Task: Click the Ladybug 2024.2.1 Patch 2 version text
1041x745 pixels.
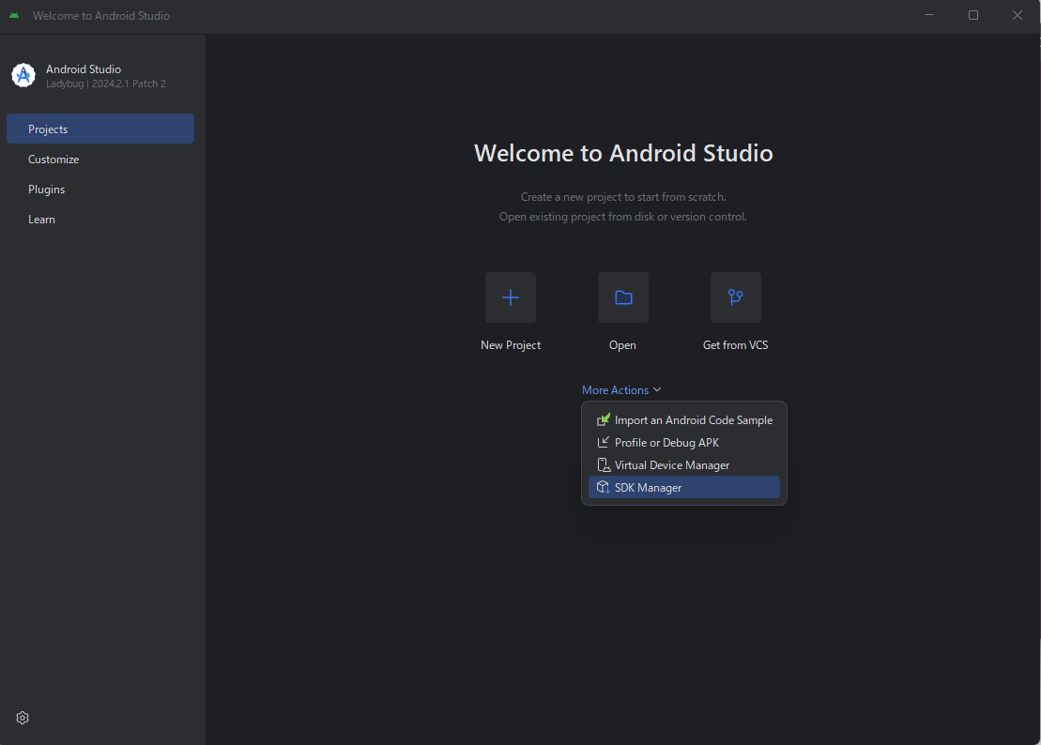Action: click(x=105, y=84)
